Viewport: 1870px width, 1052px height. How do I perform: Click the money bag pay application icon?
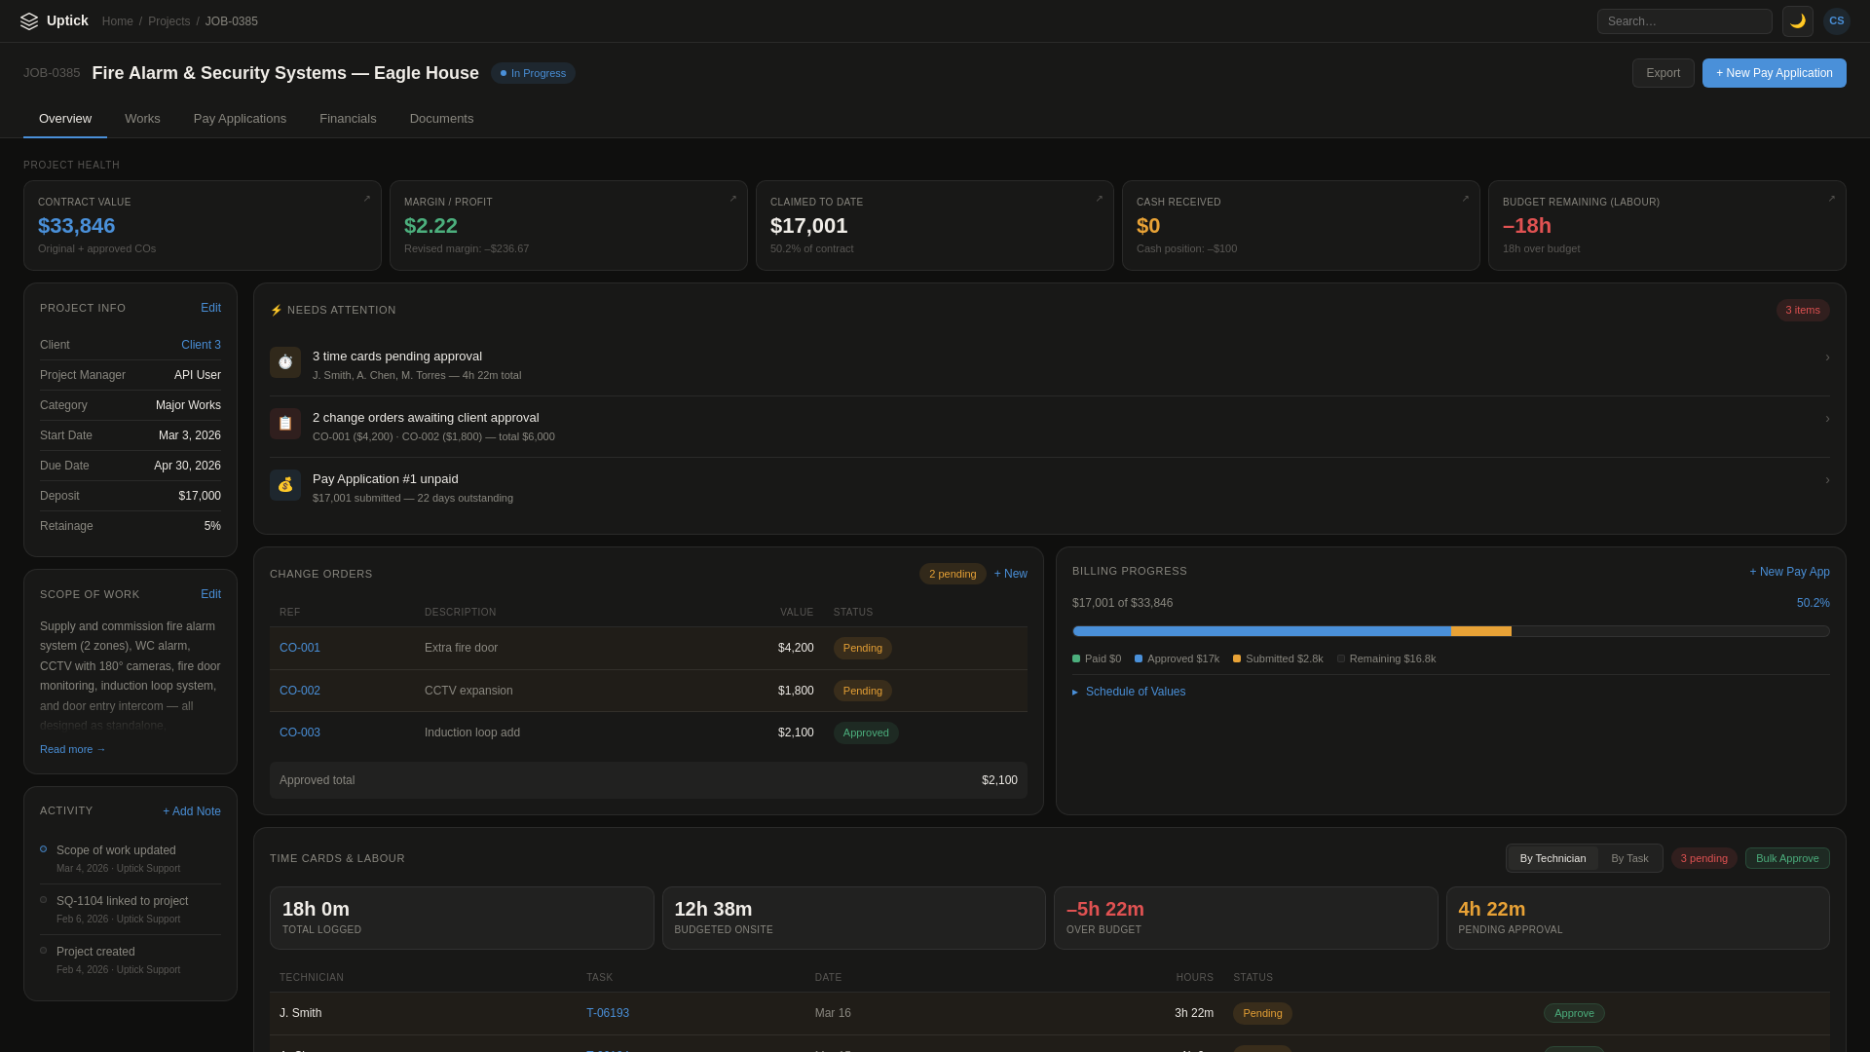(x=285, y=485)
